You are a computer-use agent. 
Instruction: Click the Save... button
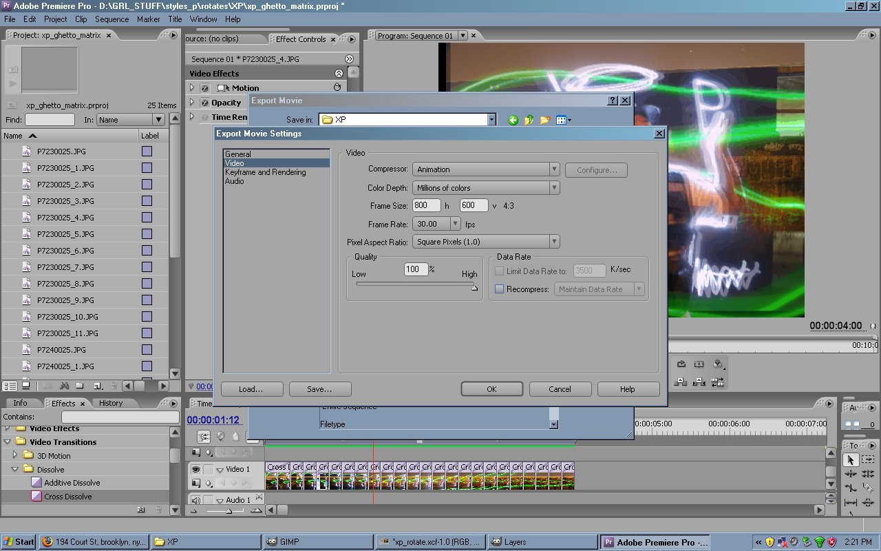[319, 389]
